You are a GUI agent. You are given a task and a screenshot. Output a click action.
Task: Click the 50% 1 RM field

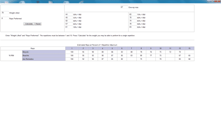68,14
